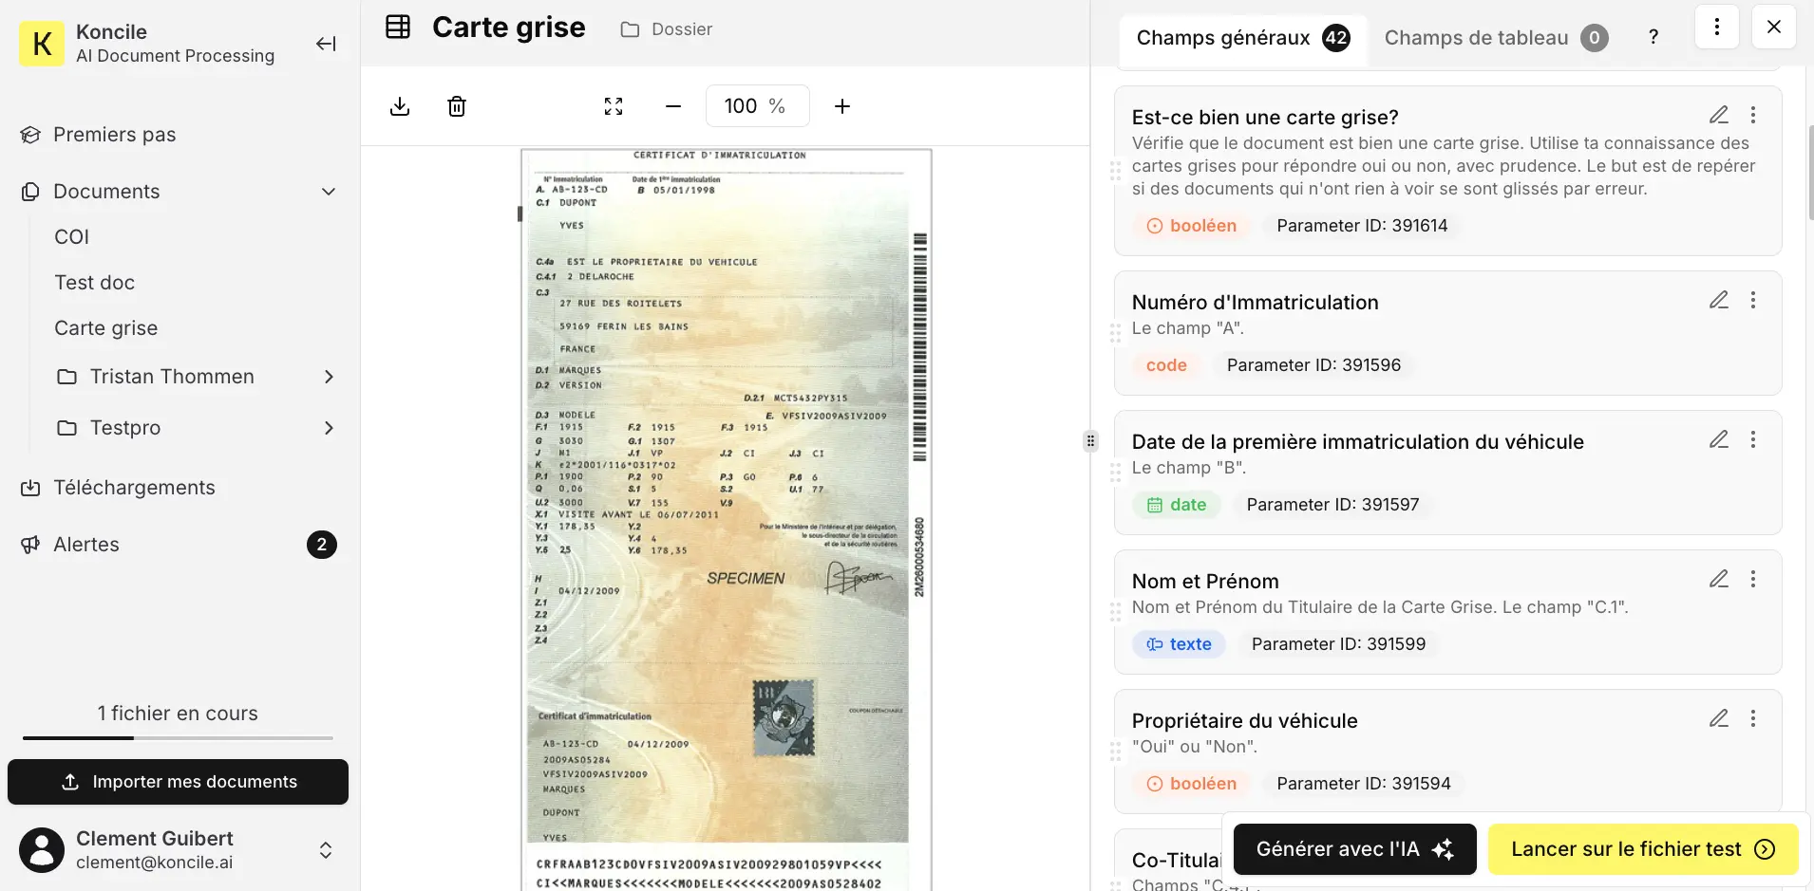Screen dimensions: 1814x891
Task: Click Parameter ID: 391599 label
Action: coord(1338,644)
